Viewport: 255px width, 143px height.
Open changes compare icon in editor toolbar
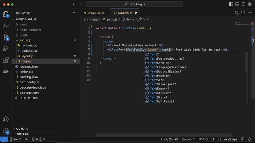tap(237, 12)
